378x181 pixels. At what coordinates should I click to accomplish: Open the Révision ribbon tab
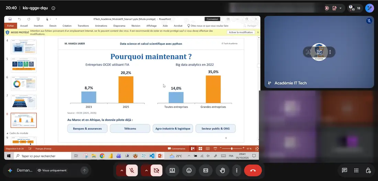(136, 26)
